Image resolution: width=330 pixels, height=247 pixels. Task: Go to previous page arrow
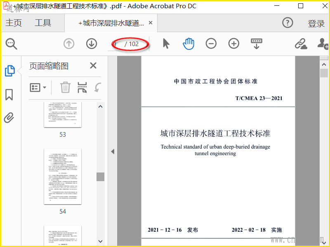pos(69,44)
